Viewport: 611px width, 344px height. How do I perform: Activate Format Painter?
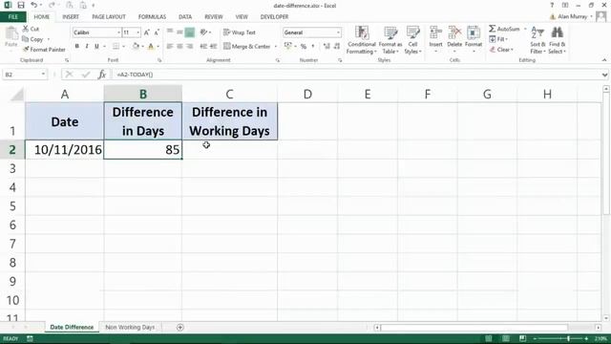pos(44,50)
